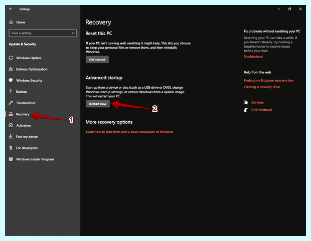
Task: Open the Troubleshoot link on the right
Action: [x=253, y=57]
